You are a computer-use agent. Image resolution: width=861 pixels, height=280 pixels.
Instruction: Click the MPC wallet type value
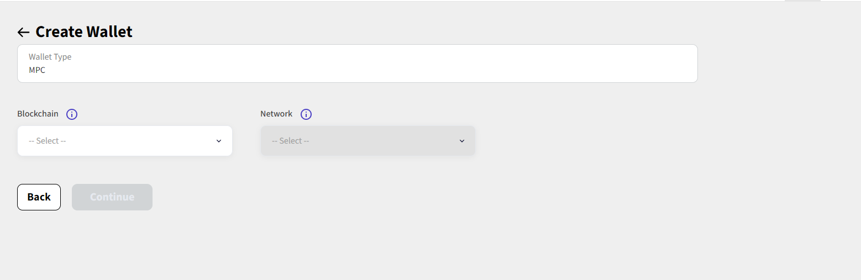pos(37,70)
